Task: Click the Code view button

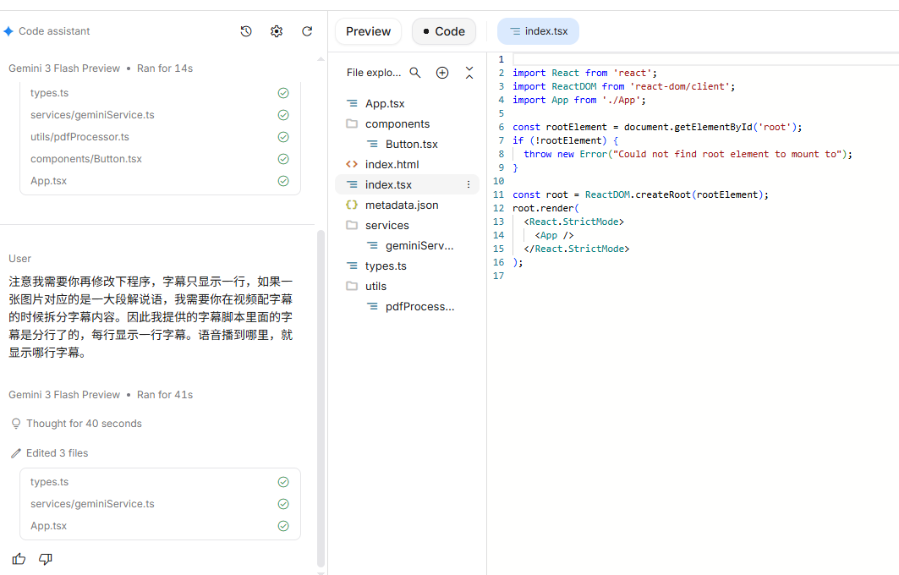Action: click(x=444, y=31)
